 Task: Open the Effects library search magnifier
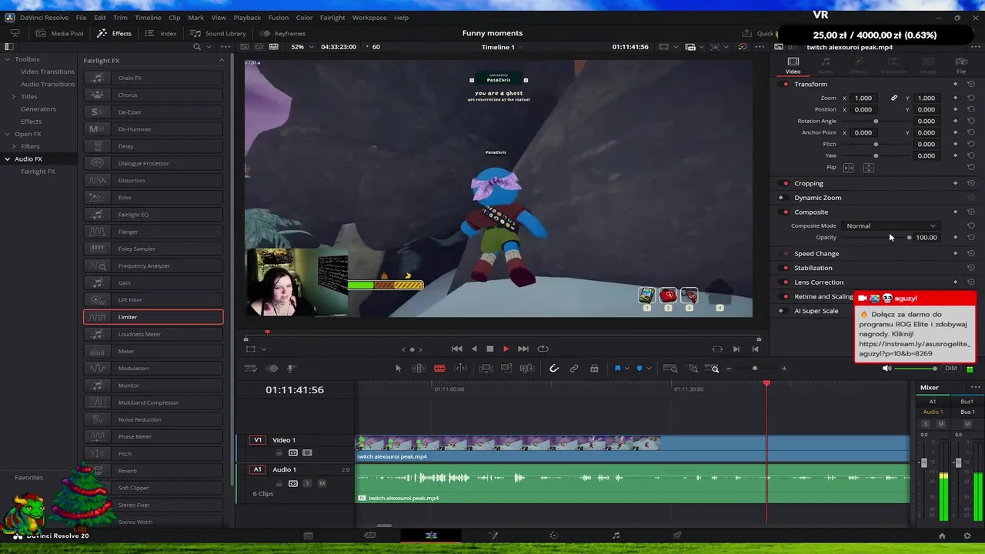coord(197,47)
